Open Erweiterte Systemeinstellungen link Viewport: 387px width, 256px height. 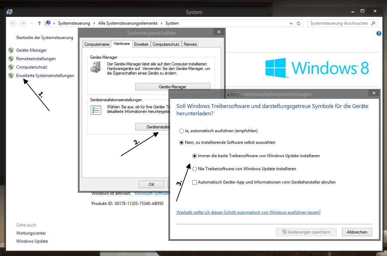45,76
